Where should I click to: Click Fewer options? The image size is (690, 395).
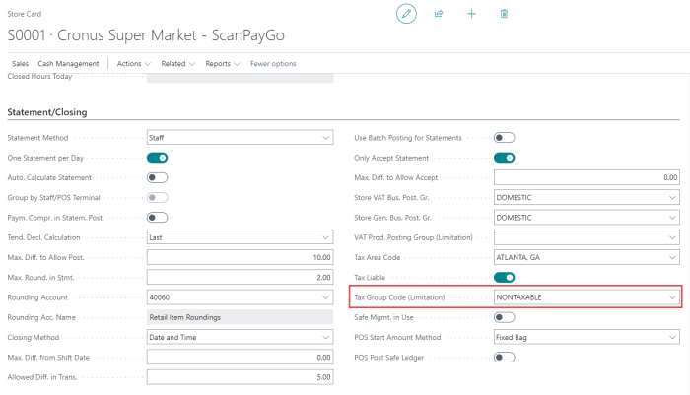pyautogui.click(x=273, y=64)
